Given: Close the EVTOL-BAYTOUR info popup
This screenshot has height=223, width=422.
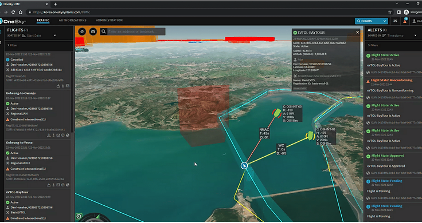Looking at the screenshot, I should 357,32.
